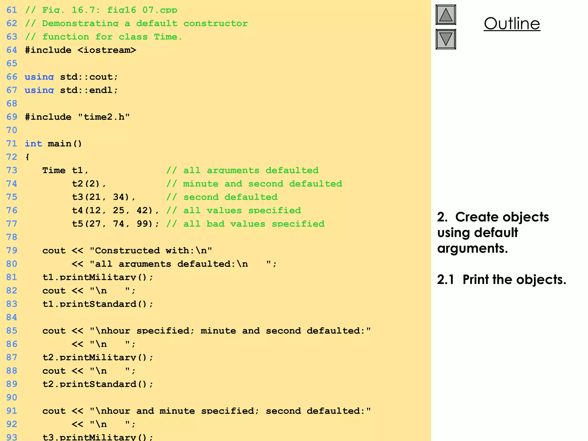Click line number 72 opening brace

coord(27,157)
